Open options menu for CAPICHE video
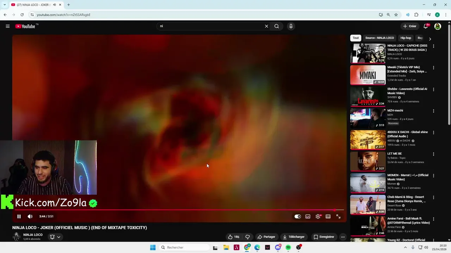451x253 pixels. tap(433, 46)
